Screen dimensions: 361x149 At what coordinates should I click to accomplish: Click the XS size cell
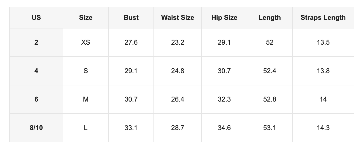(x=86, y=42)
